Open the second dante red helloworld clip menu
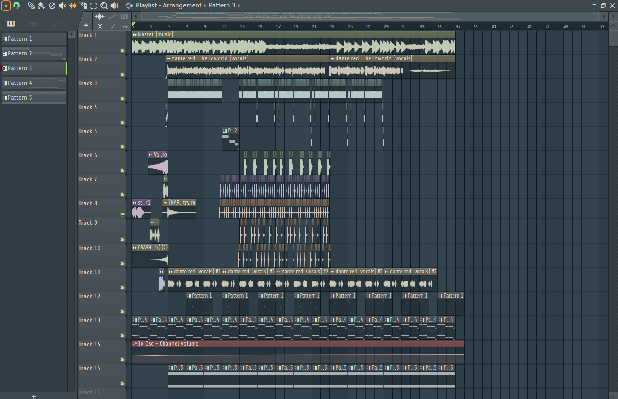The height and width of the screenshot is (399, 618). (332, 58)
